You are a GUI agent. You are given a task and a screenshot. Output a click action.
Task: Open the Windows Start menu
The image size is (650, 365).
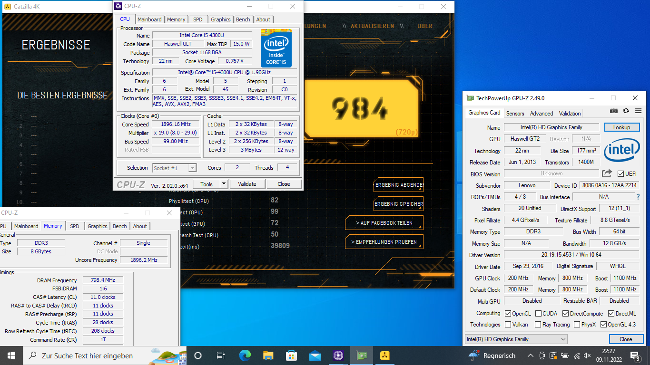tap(11, 355)
